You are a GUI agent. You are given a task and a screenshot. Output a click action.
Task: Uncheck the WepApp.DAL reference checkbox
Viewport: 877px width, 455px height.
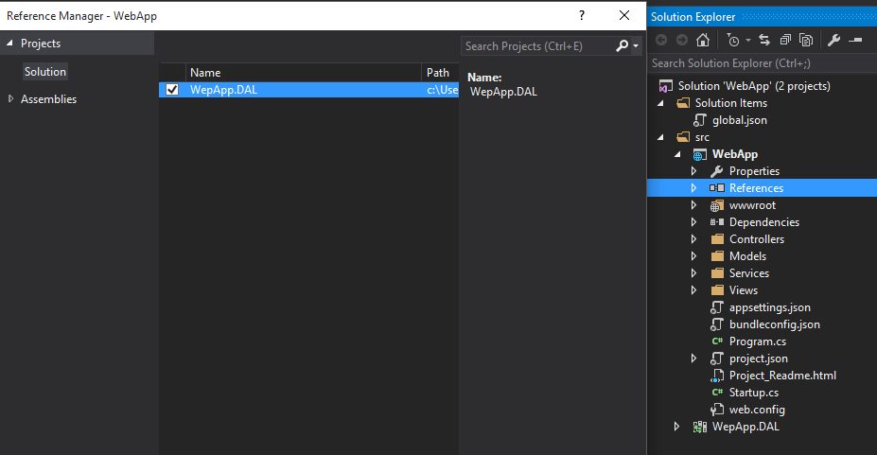172,90
